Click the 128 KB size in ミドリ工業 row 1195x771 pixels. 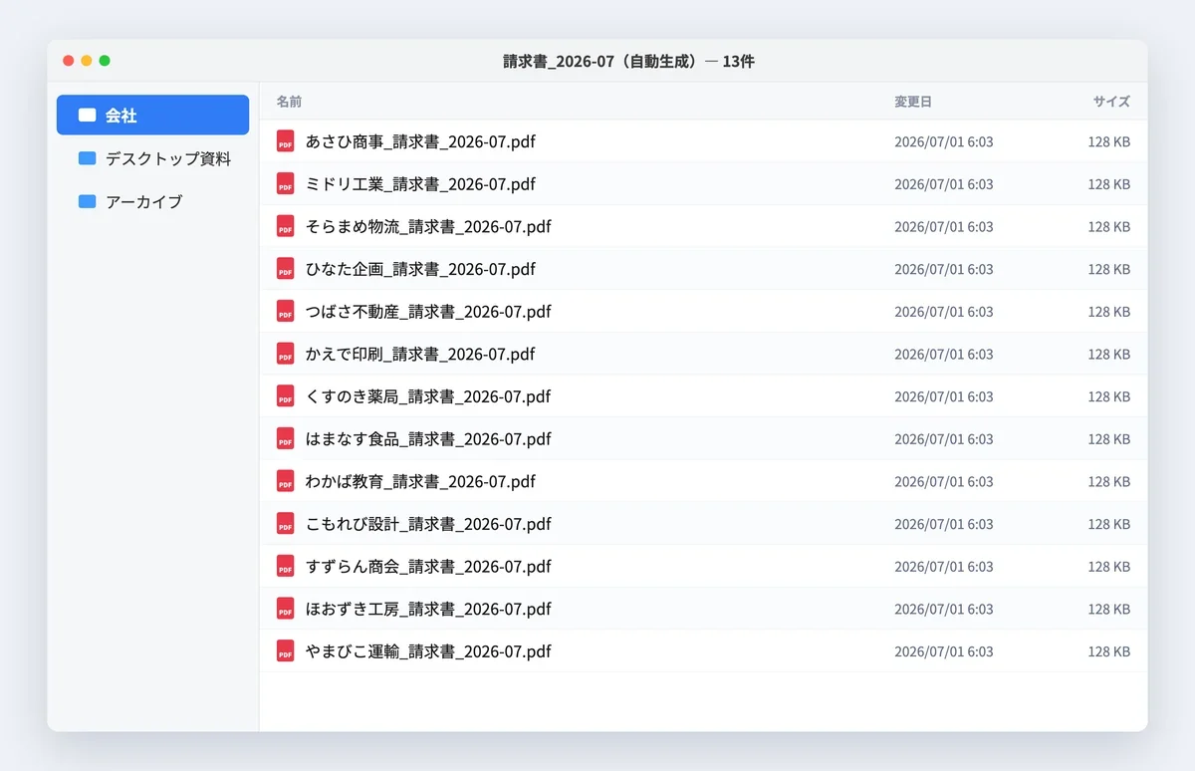(x=1109, y=184)
